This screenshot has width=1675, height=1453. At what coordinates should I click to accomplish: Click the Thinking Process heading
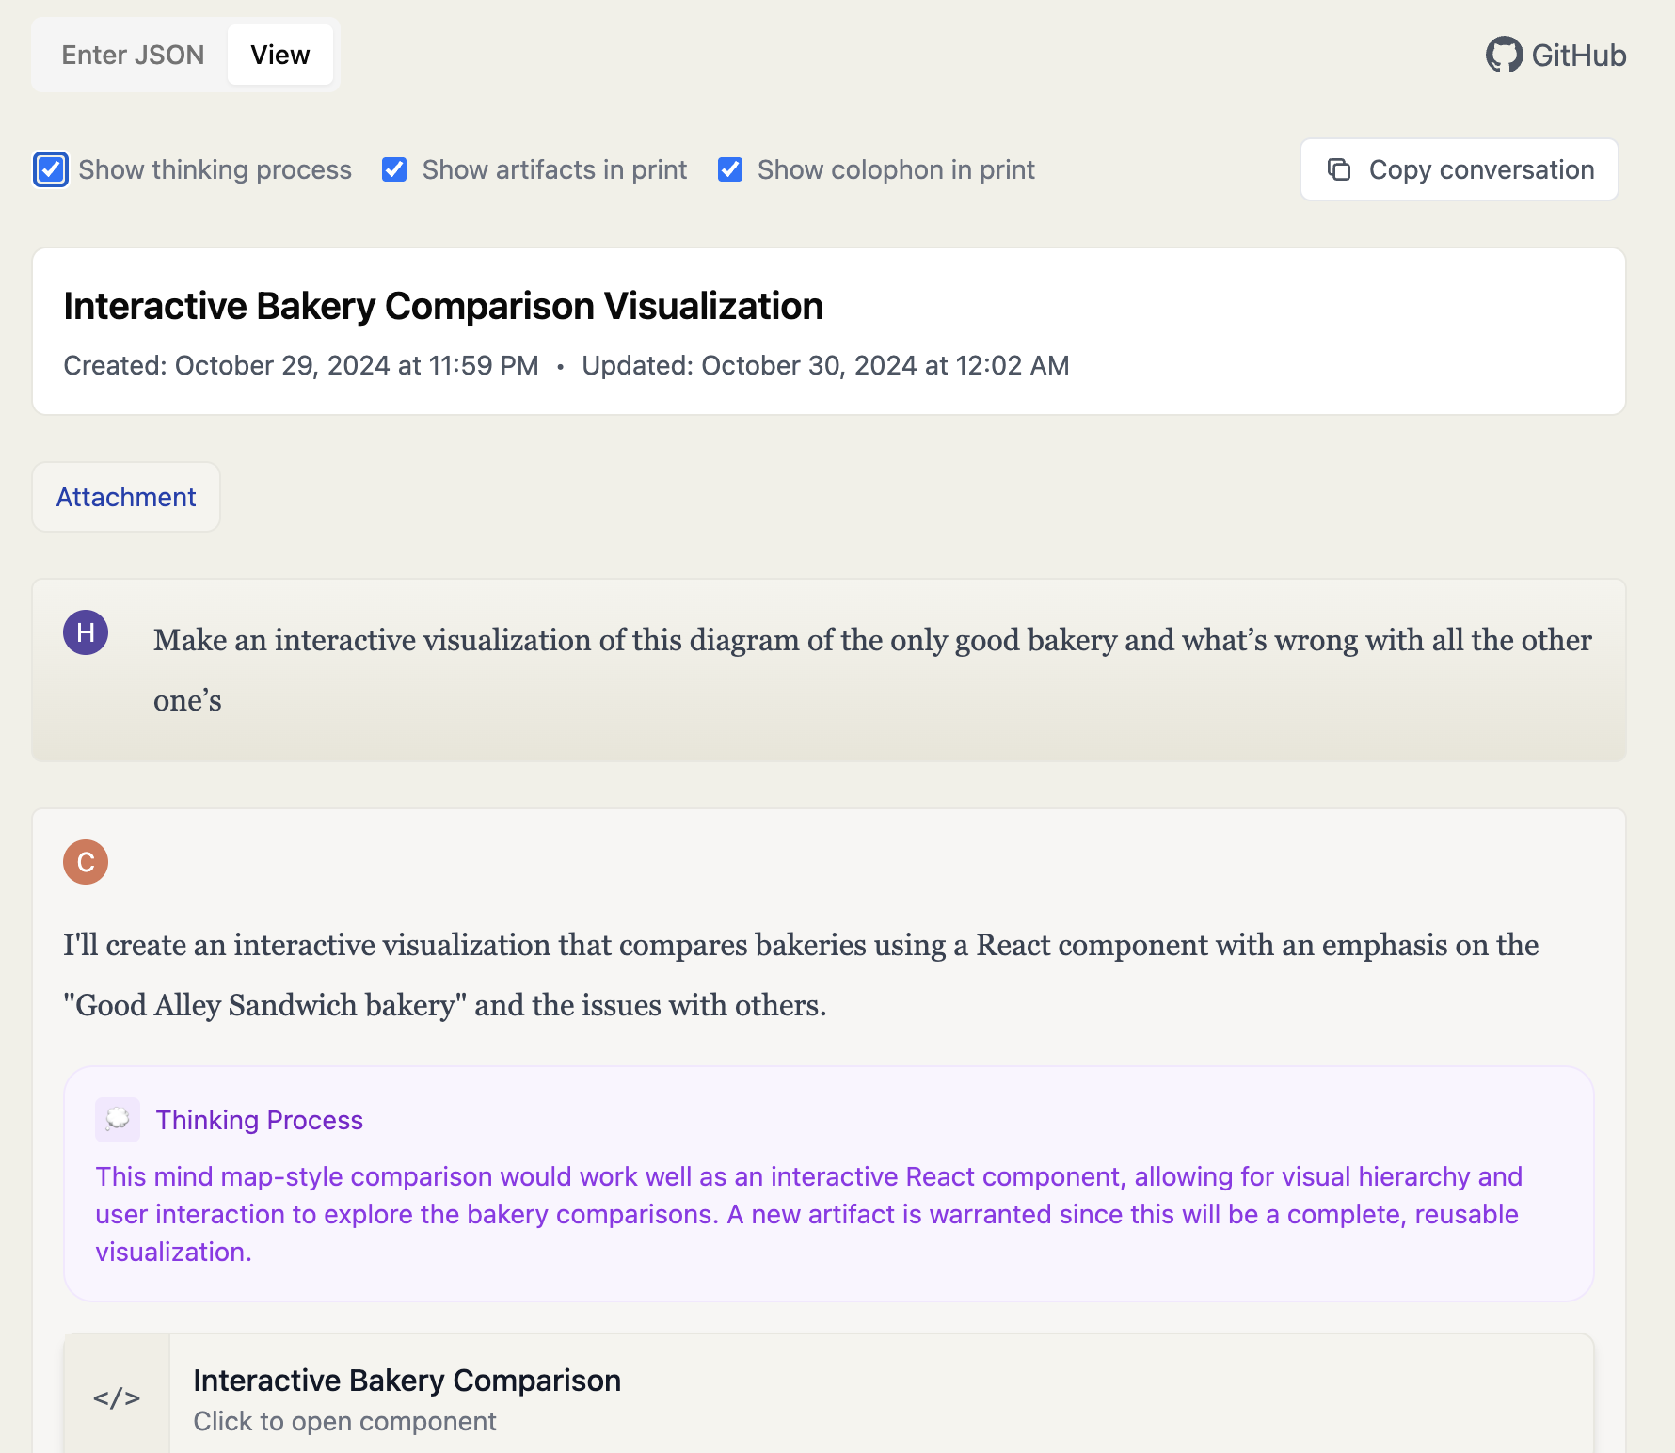tap(260, 1120)
